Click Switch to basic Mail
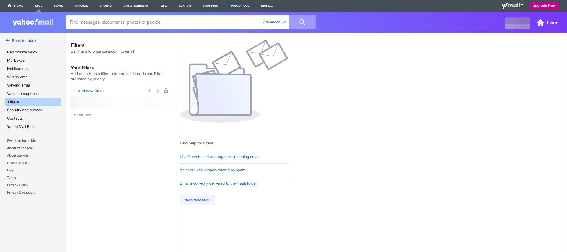The height and width of the screenshot is (252, 567). [x=22, y=141]
